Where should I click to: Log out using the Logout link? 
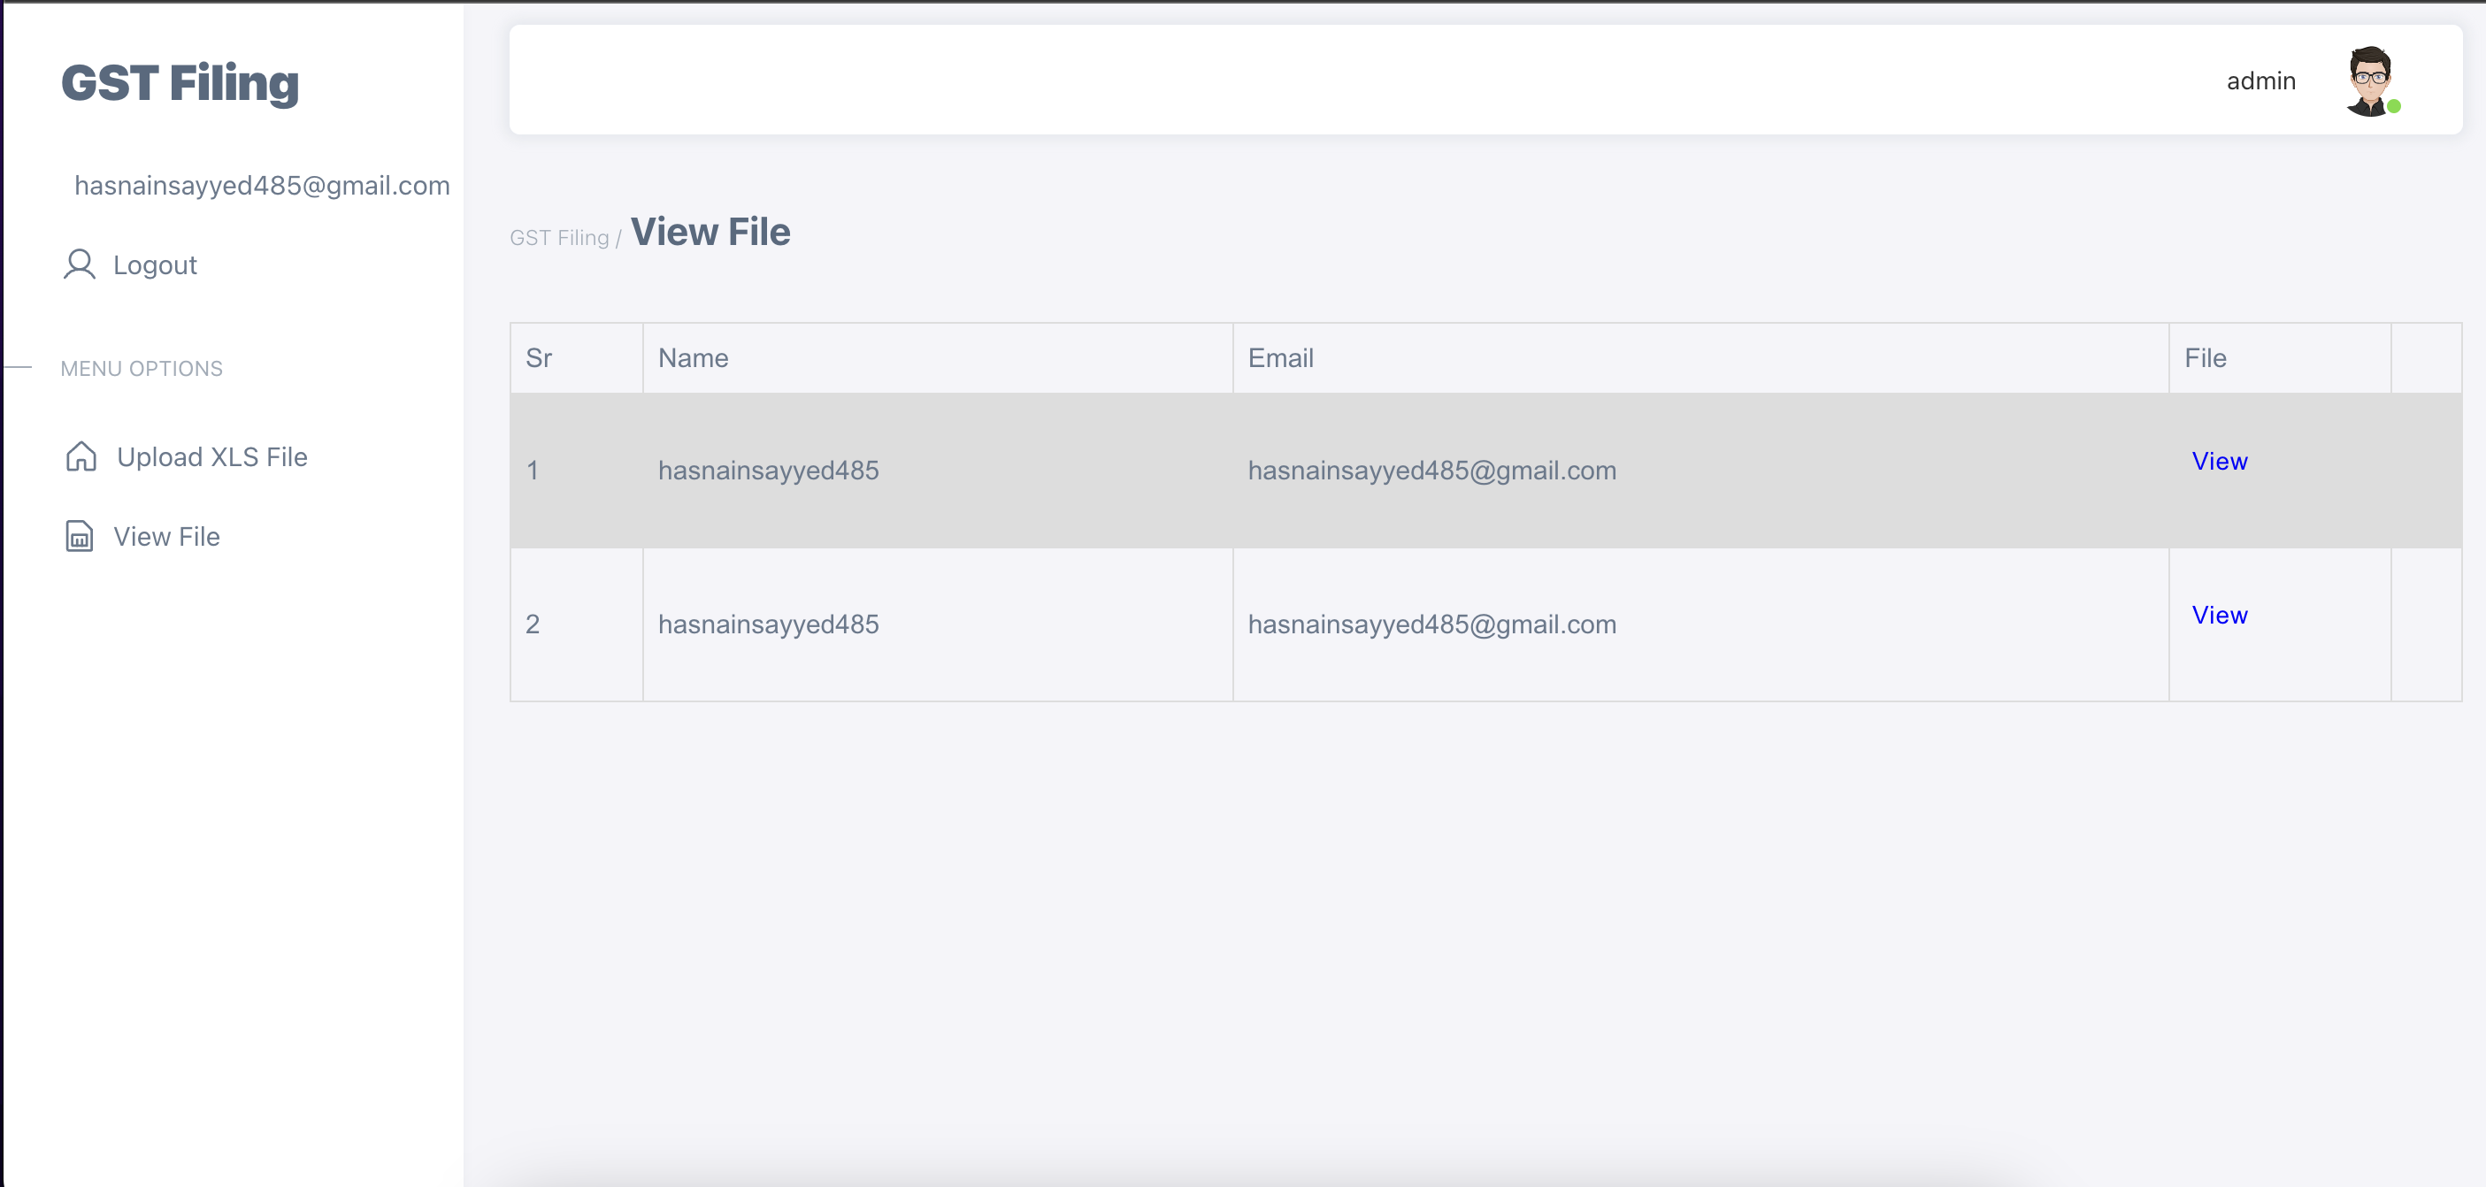point(155,264)
